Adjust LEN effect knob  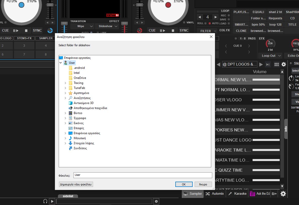click(x=270, y=43)
